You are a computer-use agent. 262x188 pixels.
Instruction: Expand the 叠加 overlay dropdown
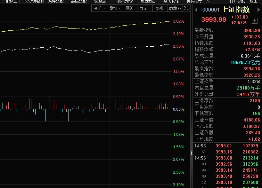click(x=115, y=8)
